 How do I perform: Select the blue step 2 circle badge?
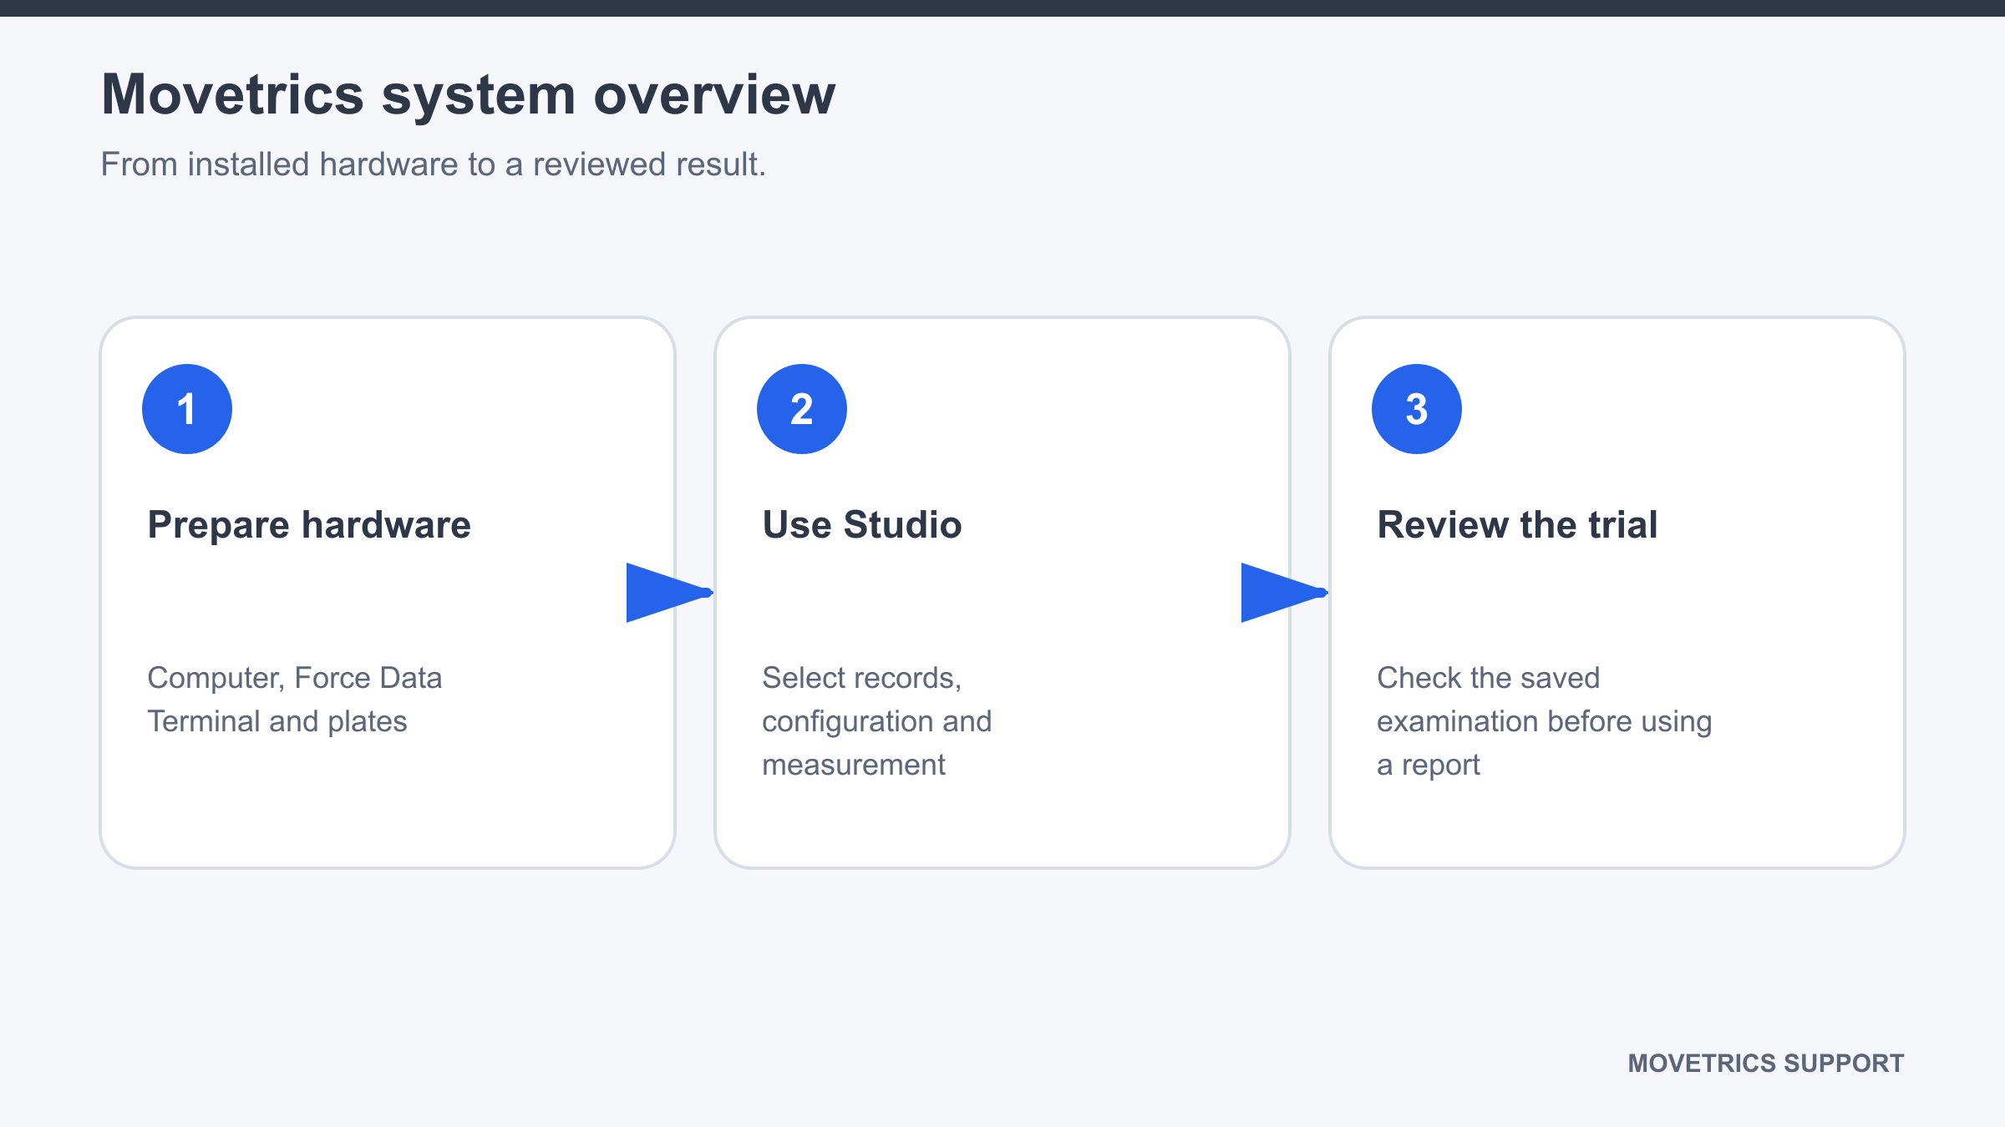pos(802,409)
